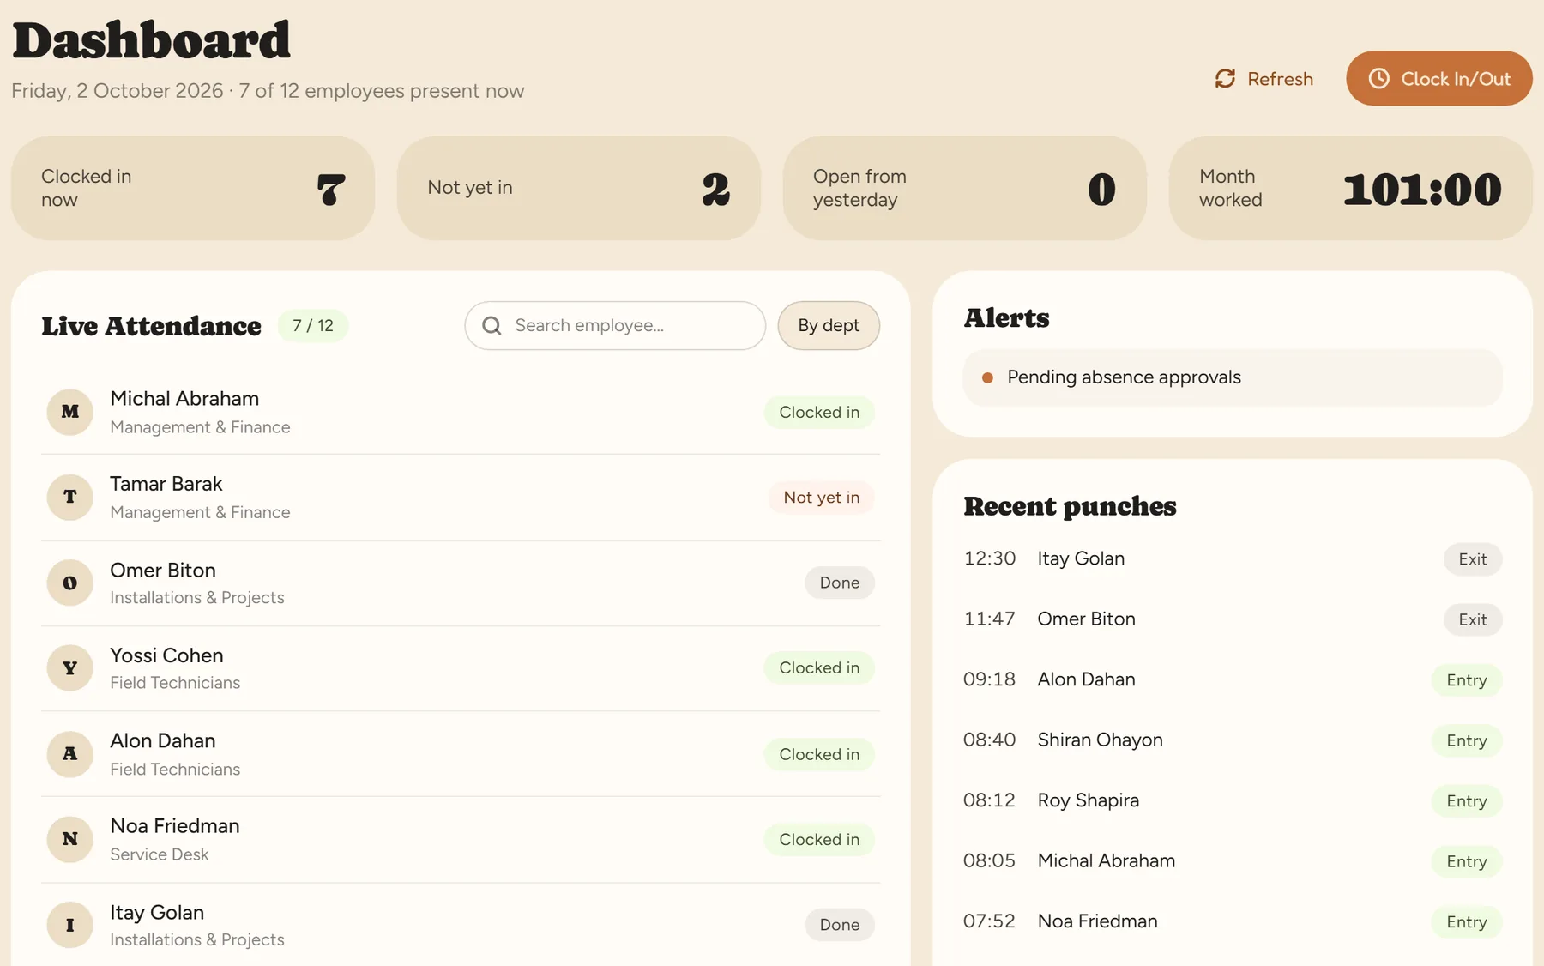Viewport: 1544px width, 966px height.
Task: Click Tamar Barak's Not yet in status
Action: tap(821, 498)
